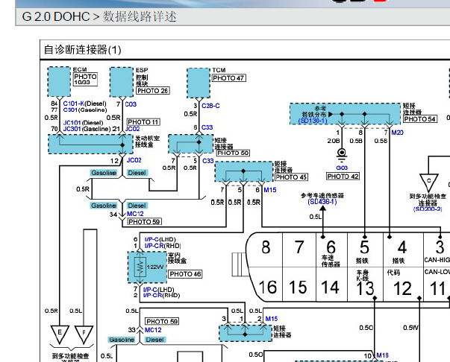Click the ECM component box
Image resolution: width=450 pixels, height=362 pixels.
[x=59, y=82]
